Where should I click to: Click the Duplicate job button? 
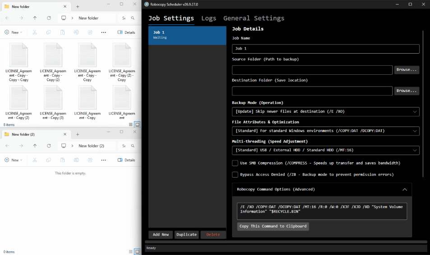(186, 235)
